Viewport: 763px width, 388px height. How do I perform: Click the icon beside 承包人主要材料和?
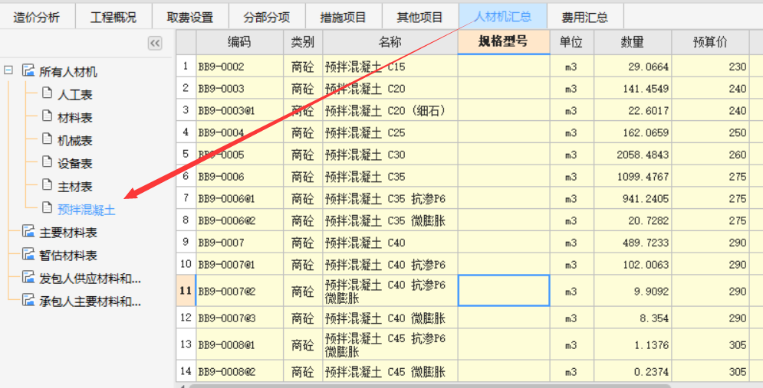pos(28,300)
